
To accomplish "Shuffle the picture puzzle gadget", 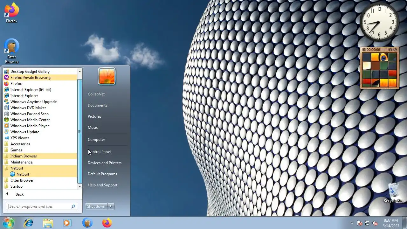I will pyautogui.click(x=395, y=50).
